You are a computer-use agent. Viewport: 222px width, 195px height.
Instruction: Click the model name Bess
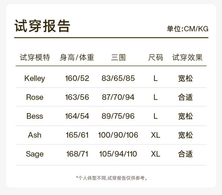point(35,116)
